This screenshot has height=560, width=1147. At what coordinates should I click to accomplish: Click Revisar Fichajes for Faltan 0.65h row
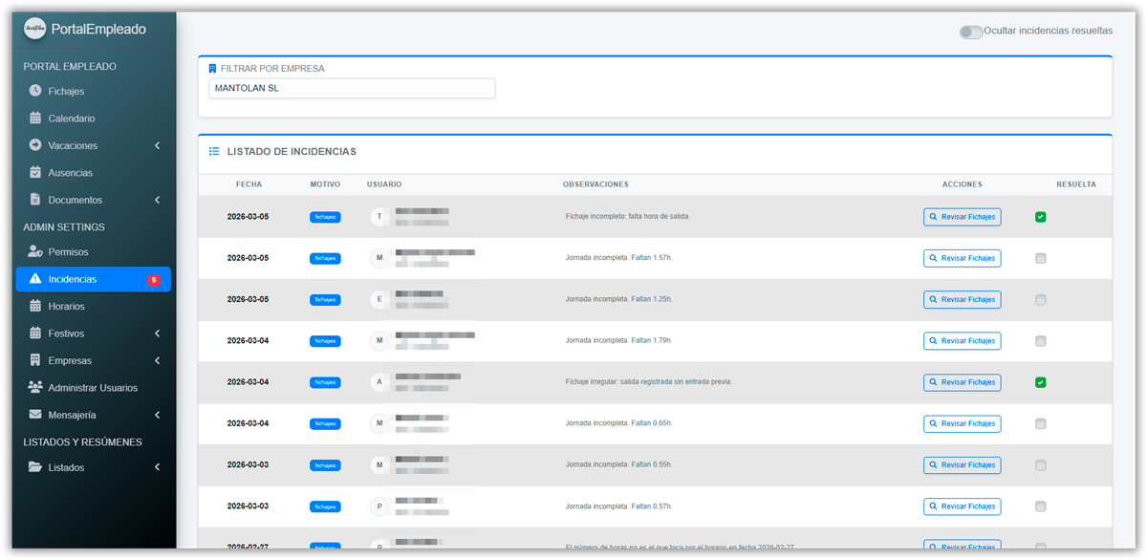962,423
